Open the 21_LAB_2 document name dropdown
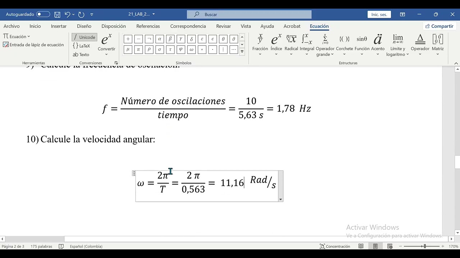 tap(153, 14)
